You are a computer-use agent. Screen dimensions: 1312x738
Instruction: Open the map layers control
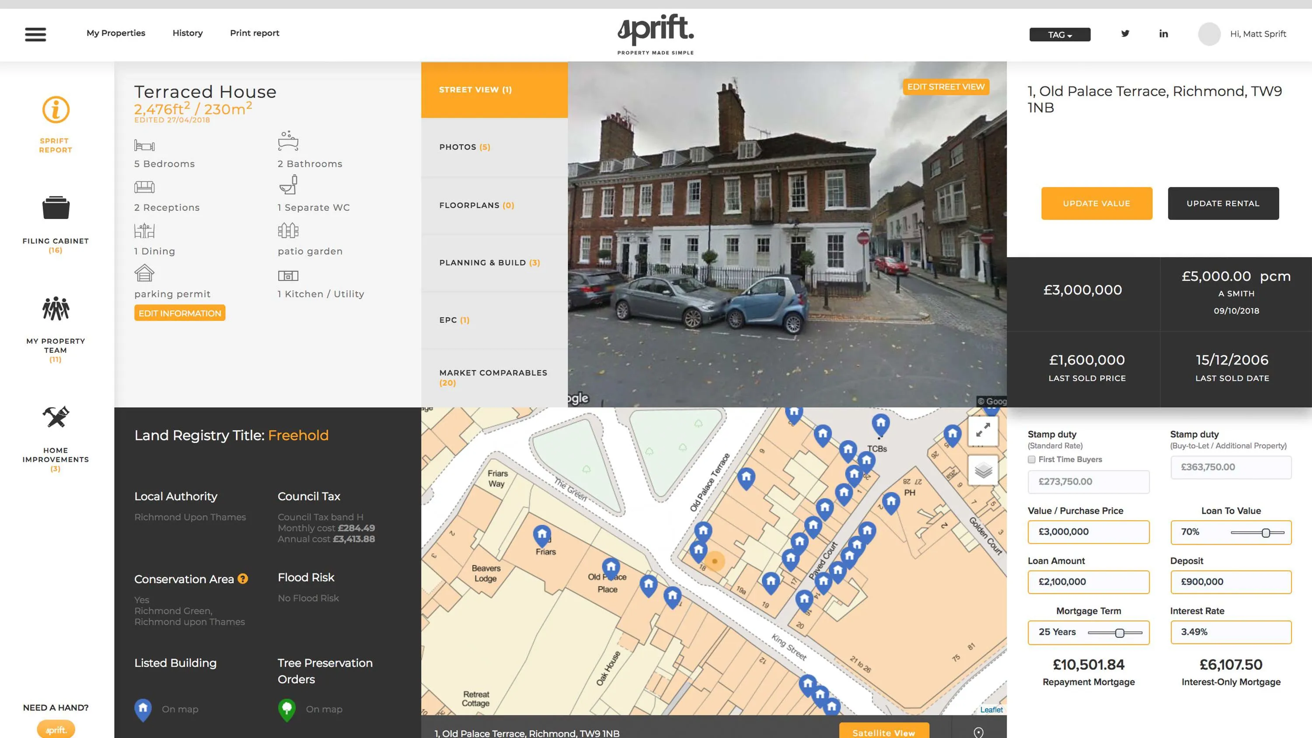[x=983, y=470]
